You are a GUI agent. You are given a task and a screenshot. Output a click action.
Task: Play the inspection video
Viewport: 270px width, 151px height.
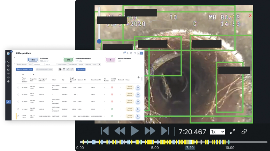[135, 131]
